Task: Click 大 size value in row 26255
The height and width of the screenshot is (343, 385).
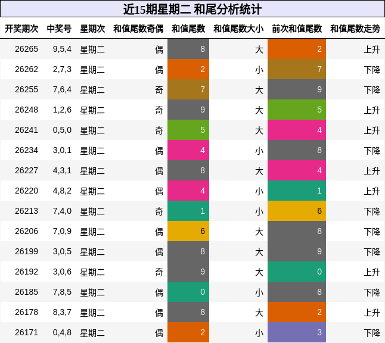Action: point(259,90)
